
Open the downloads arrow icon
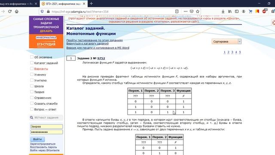point(223,12)
